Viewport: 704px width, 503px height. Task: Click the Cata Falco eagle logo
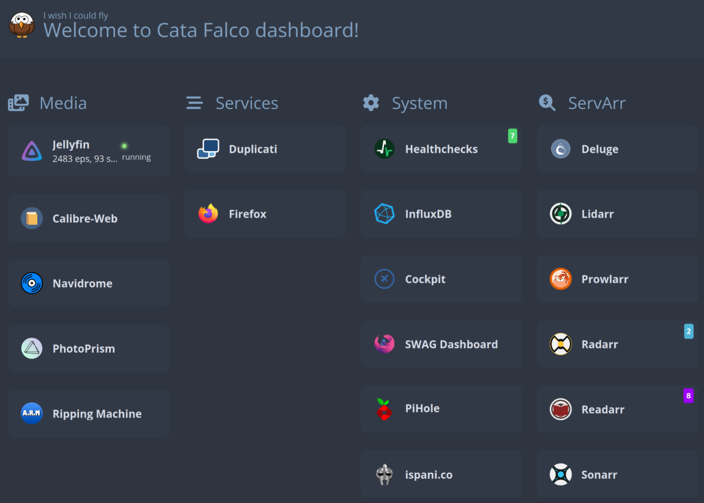coord(22,25)
